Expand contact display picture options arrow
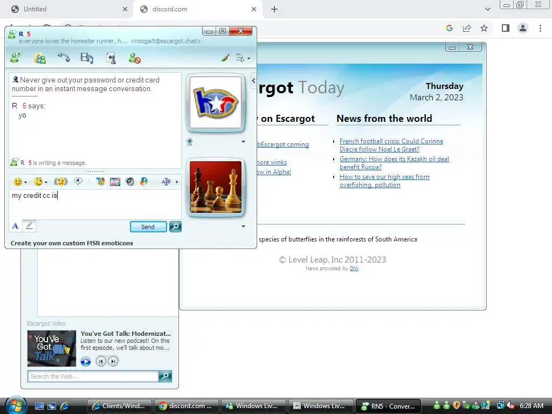Screen dimensions: 552x414 [x=243, y=142]
